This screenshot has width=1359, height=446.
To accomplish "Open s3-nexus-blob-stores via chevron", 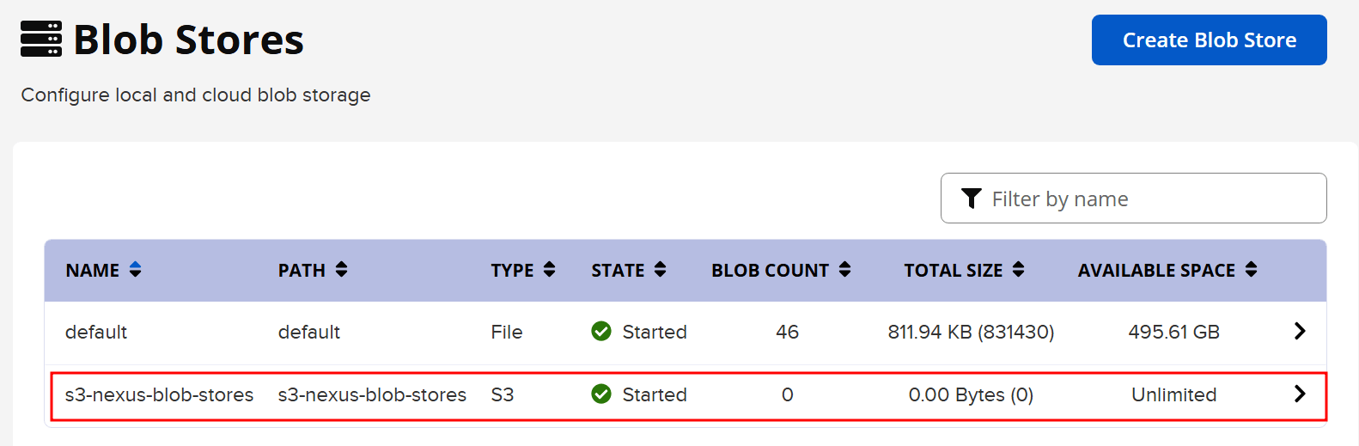I will coord(1299,394).
